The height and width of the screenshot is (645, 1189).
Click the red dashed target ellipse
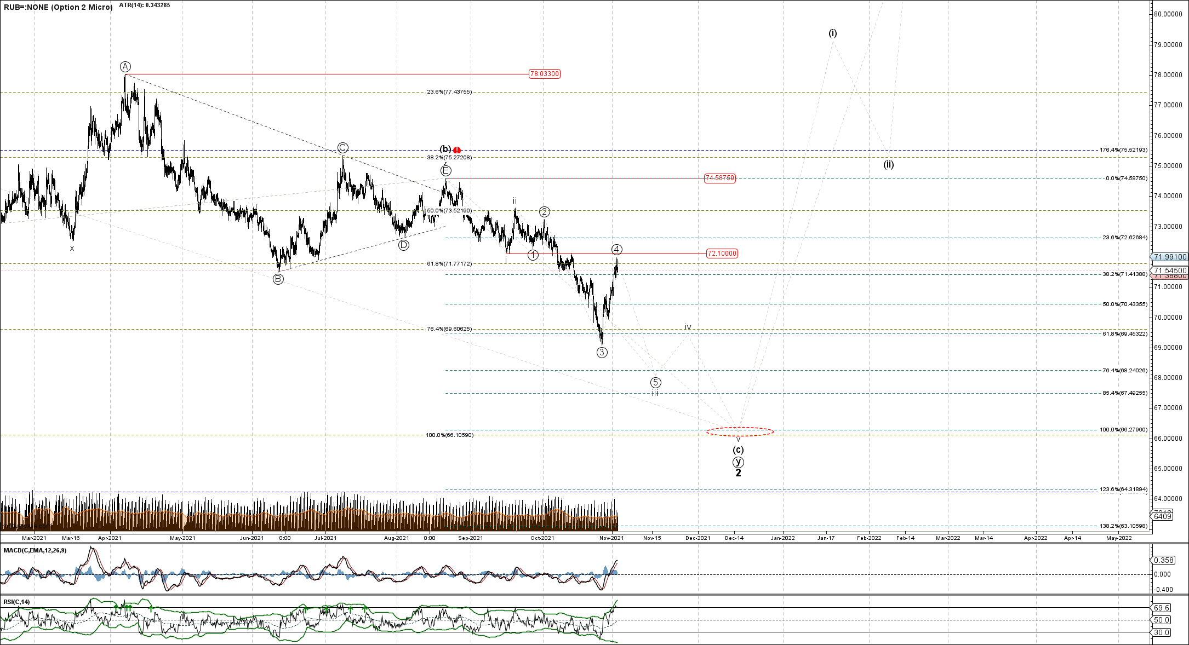click(739, 431)
